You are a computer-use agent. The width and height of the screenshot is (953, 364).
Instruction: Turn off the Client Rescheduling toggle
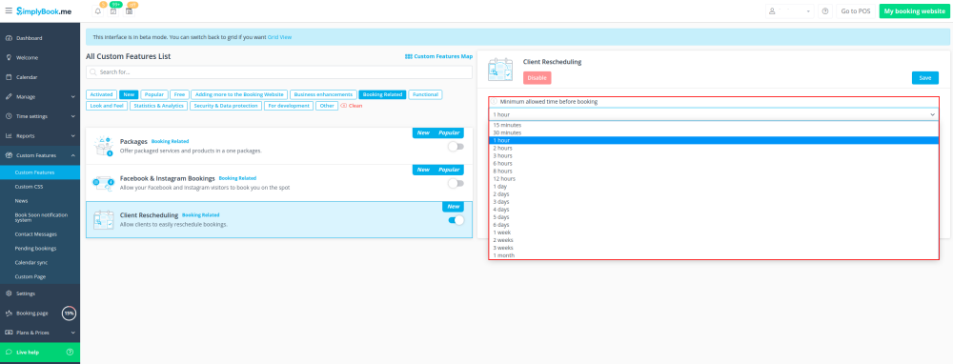(456, 220)
